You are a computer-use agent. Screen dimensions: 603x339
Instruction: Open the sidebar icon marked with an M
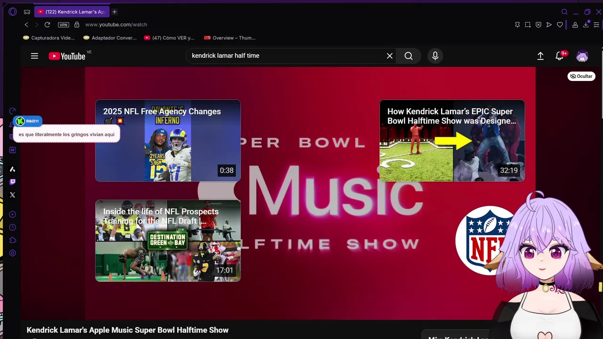[x=13, y=150]
